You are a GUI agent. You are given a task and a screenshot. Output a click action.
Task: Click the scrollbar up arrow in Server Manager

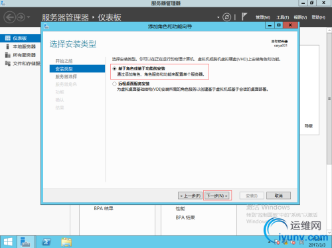click(329, 31)
